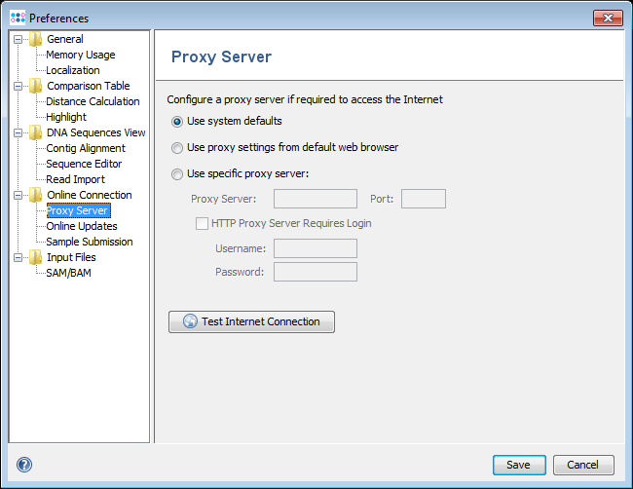The height and width of the screenshot is (489, 633).
Task: Collapse the General tree node
Action: [x=18, y=40]
